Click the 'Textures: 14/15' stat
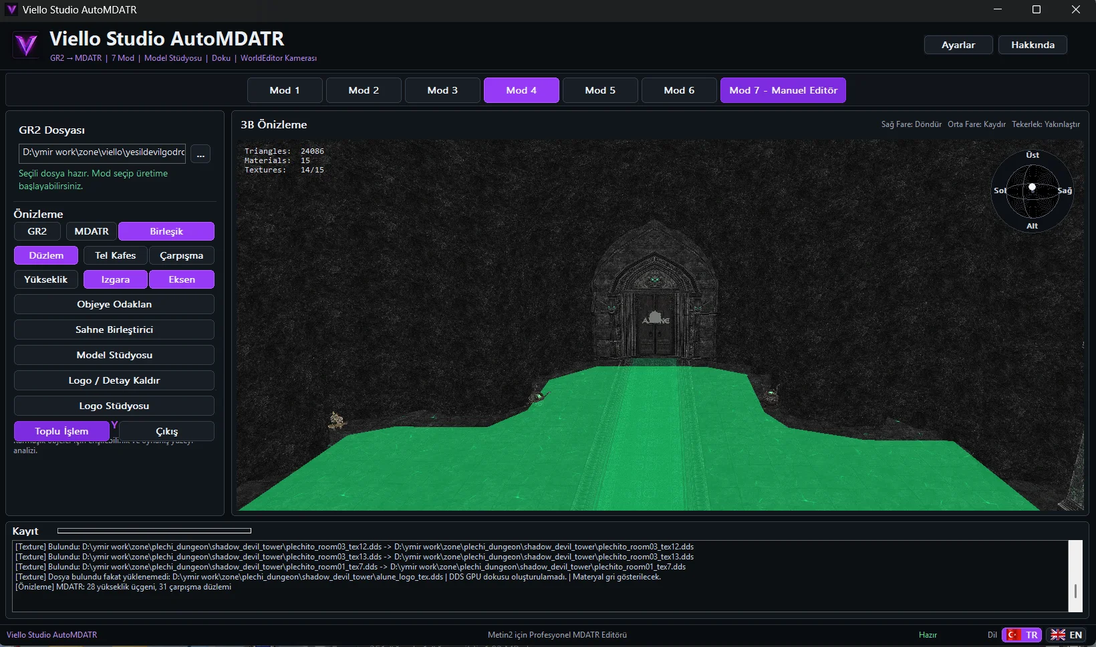The height and width of the screenshot is (647, 1096). coord(284,170)
